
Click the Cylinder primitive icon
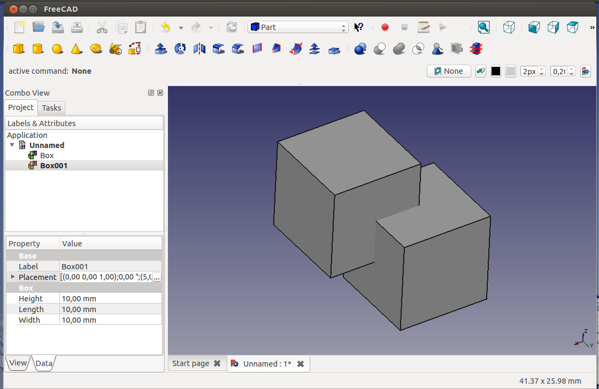coord(38,49)
